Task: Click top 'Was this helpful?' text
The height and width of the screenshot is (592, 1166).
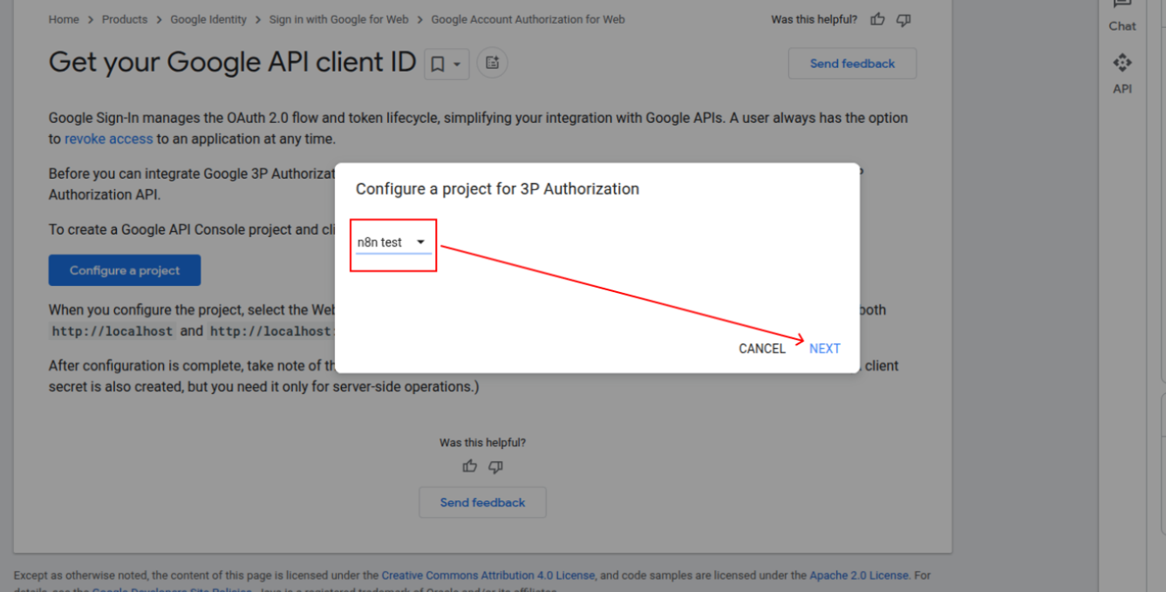Action: tap(814, 19)
